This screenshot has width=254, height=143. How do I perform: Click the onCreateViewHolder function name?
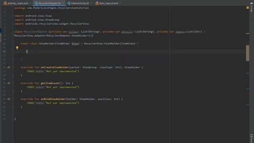pos(55,67)
